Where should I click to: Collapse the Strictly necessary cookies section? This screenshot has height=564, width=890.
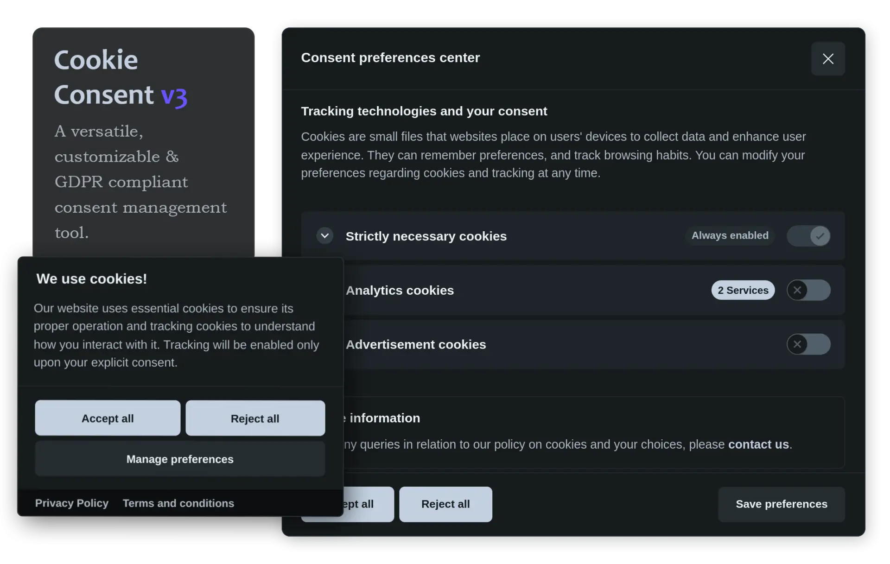[x=325, y=236]
